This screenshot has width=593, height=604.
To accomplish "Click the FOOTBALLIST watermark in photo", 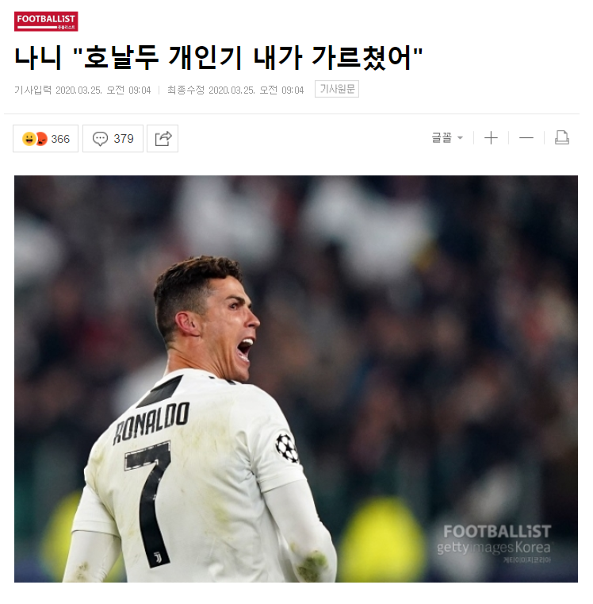I will (497, 532).
